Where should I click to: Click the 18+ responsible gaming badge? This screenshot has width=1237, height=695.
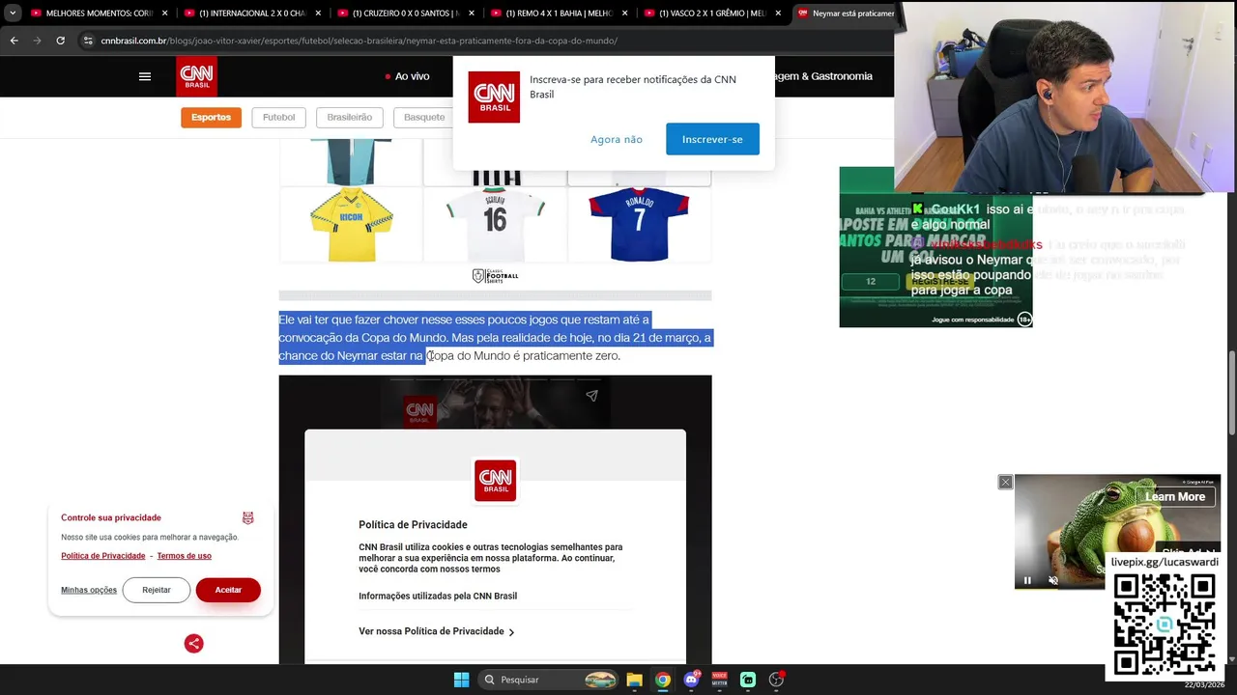coord(1024,319)
